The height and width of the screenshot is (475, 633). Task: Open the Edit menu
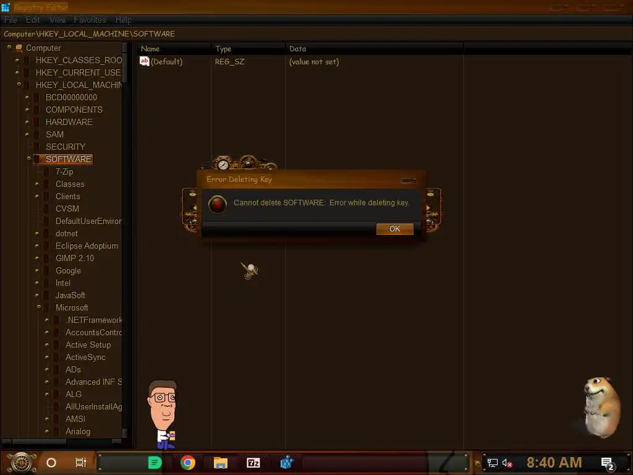pyautogui.click(x=33, y=20)
